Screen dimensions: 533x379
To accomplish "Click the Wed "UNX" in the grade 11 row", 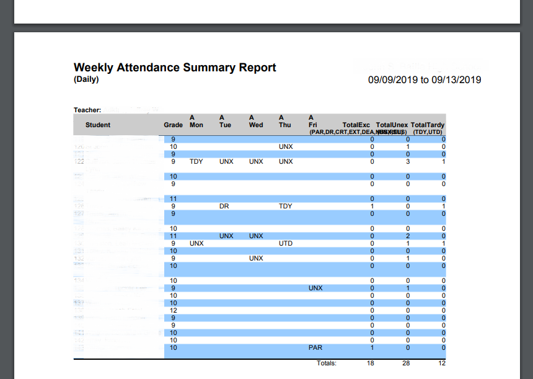I will click(256, 236).
